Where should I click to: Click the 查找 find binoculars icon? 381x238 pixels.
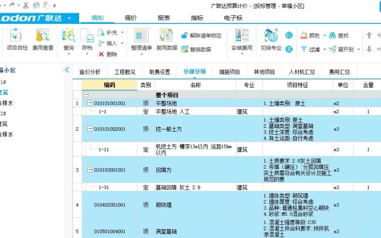coord(332,35)
